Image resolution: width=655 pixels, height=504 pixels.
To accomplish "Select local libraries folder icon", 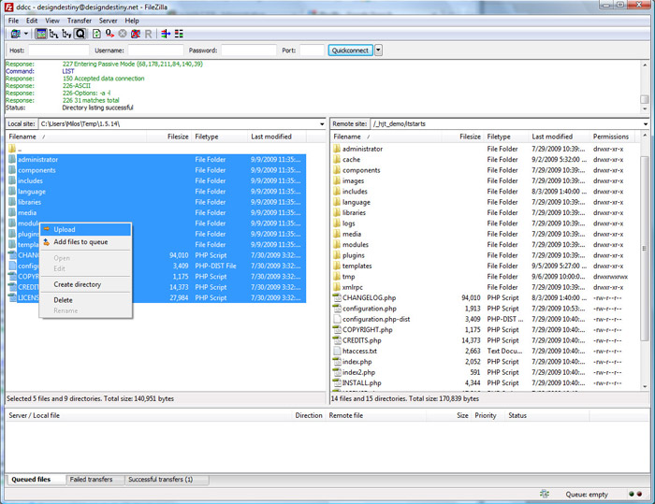I will [x=11, y=202].
